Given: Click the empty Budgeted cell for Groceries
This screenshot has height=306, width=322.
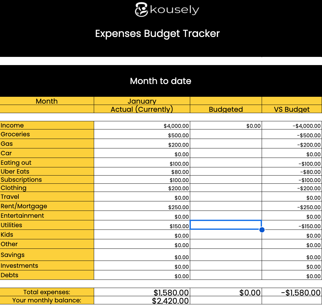Looking at the screenshot, I should [x=226, y=135].
